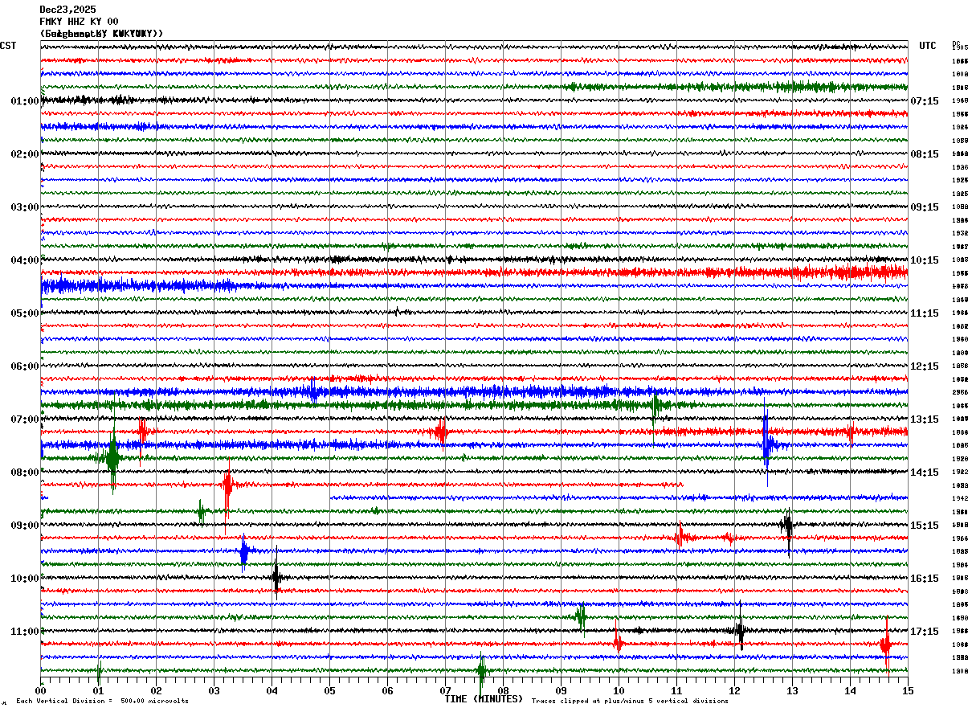The image size is (972, 712).
Task: Click the UTC timezone label
Action: [x=928, y=46]
